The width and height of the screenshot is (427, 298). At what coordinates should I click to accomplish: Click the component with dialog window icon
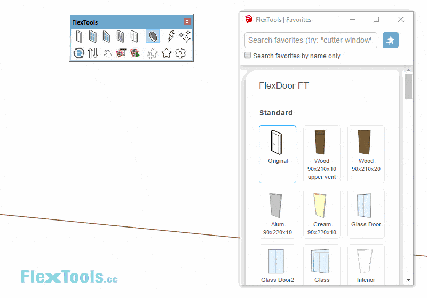point(121,53)
